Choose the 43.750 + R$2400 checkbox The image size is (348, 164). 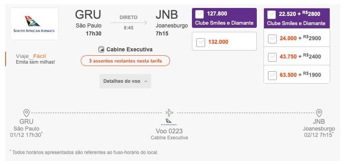(x=272, y=57)
